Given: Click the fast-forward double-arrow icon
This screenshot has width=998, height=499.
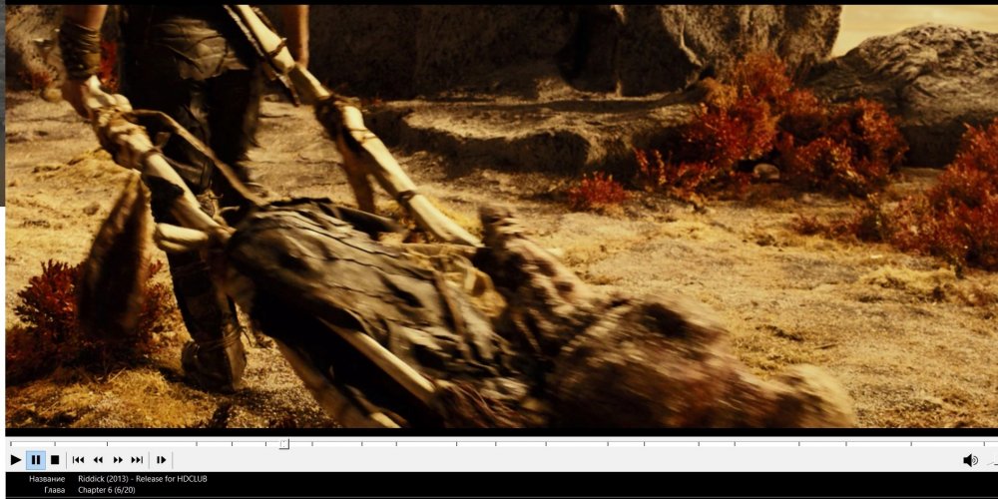Looking at the screenshot, I should click(118, 460).
